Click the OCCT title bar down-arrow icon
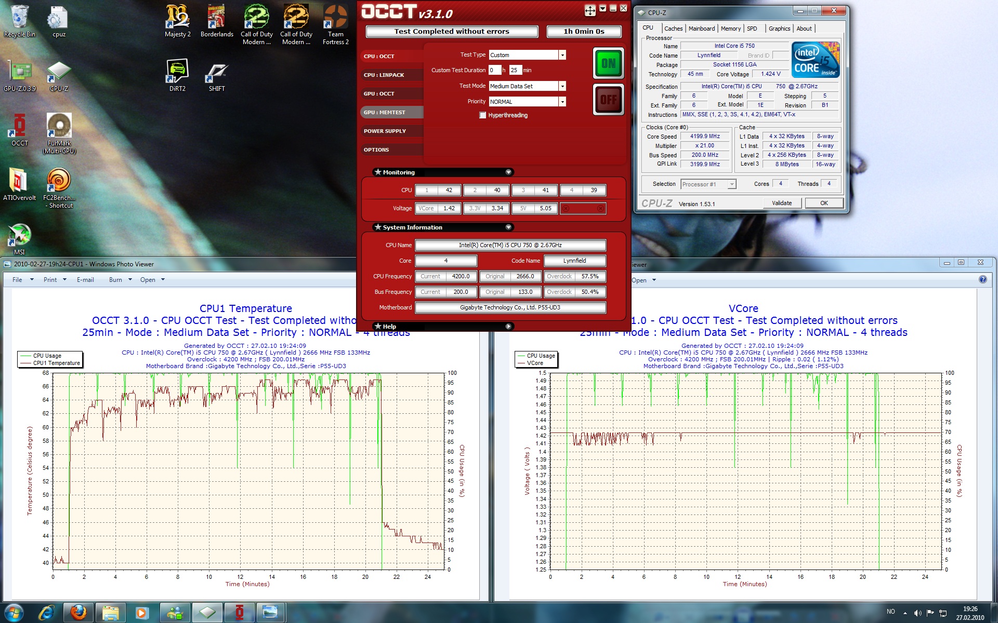Image resolution: width=998 pixels, height=623 pixels. pyautogui.click(x=602, y=8)
